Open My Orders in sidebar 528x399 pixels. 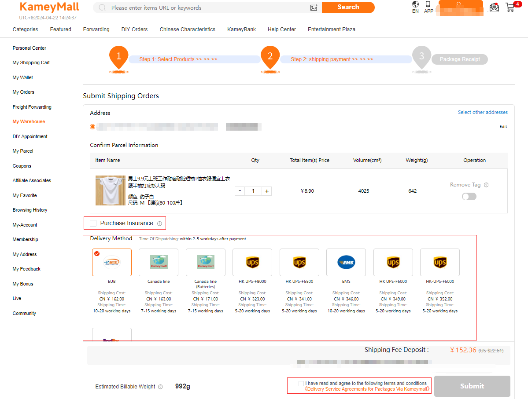coord(24,92)
